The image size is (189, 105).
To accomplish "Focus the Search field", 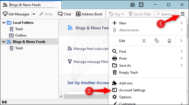I will click(165, 14).
